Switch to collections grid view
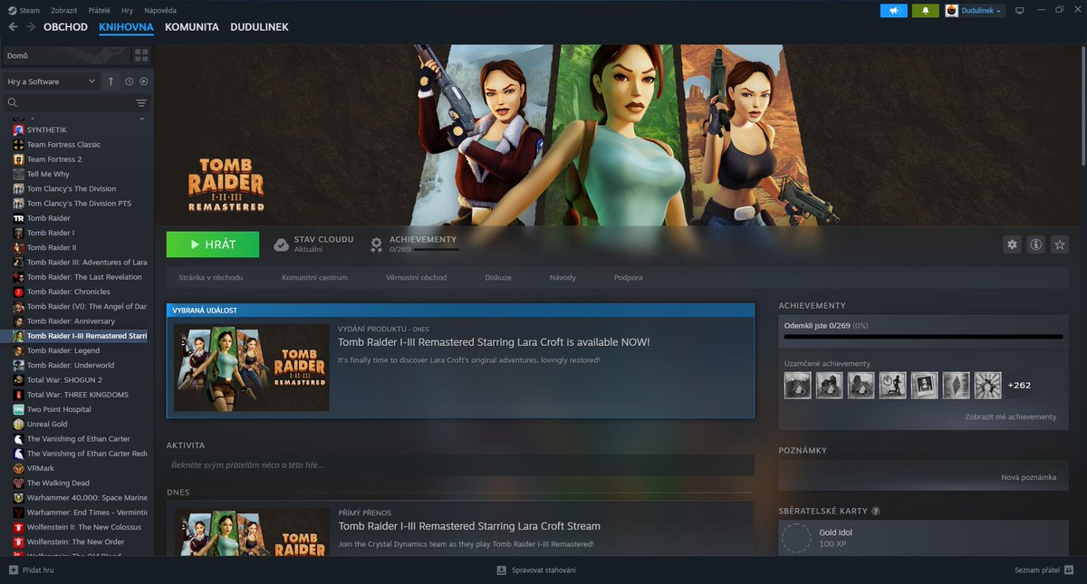 140,55
